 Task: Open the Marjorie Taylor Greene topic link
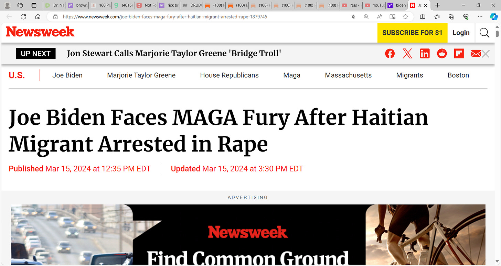[141, 75]
